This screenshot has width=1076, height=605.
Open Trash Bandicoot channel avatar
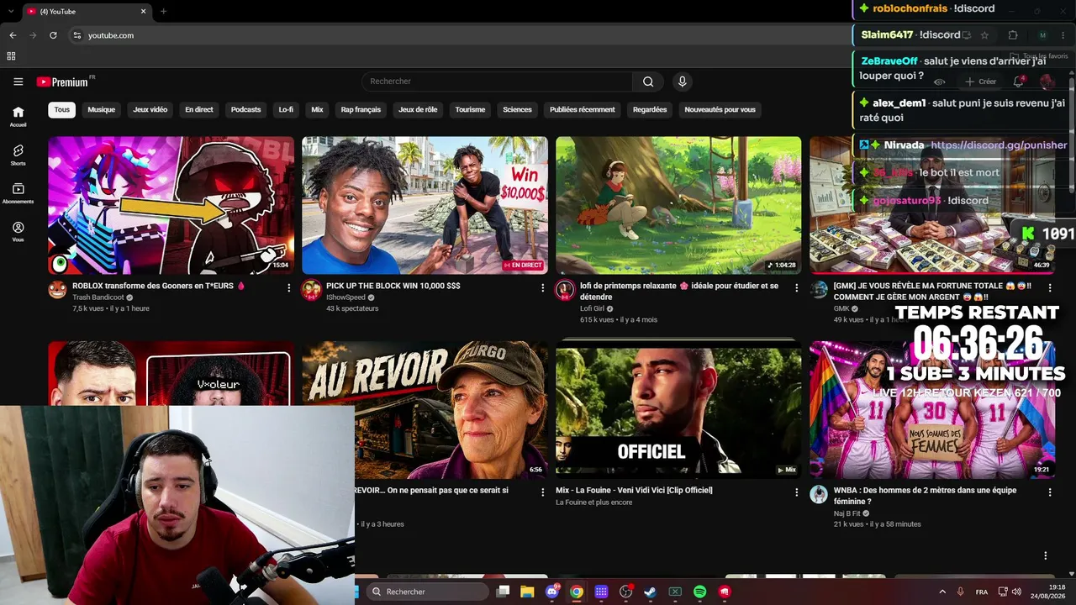(57, 290)
